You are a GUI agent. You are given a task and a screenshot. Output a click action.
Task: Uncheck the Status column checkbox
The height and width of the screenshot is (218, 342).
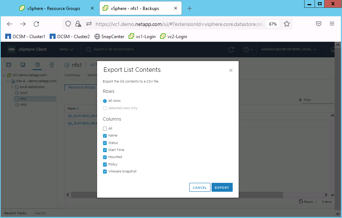tap(105, 143)
